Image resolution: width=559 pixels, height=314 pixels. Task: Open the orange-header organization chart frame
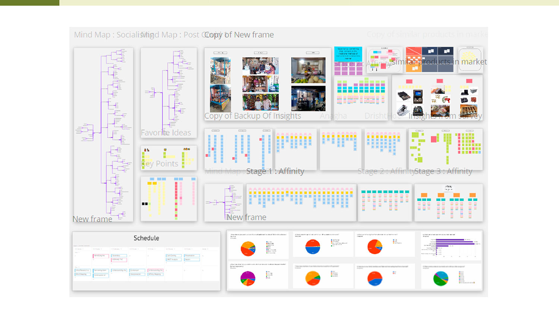click(x=448, y=203)
